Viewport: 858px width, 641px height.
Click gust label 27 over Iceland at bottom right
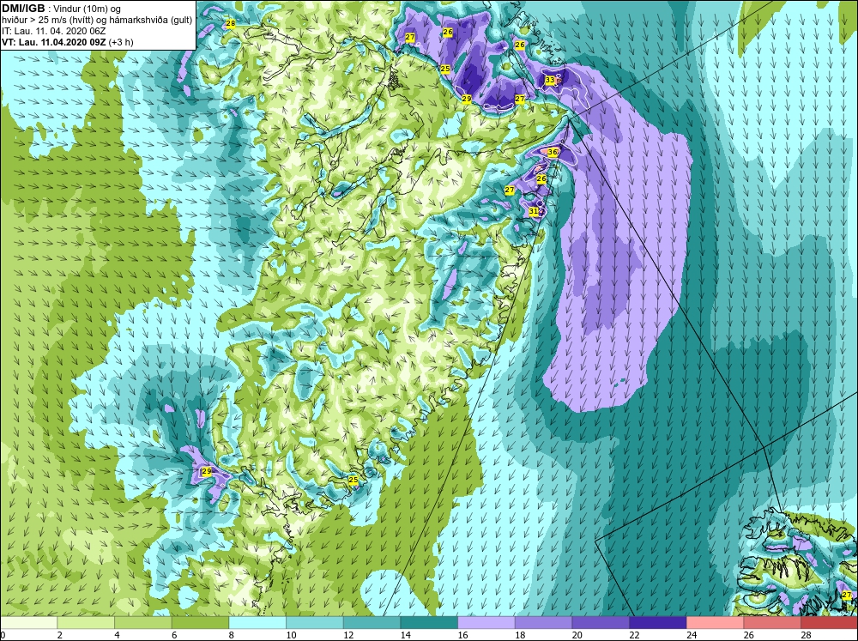tap(847, 595)
